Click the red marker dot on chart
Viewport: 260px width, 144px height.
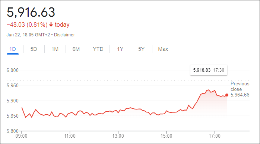pos(227,95)
